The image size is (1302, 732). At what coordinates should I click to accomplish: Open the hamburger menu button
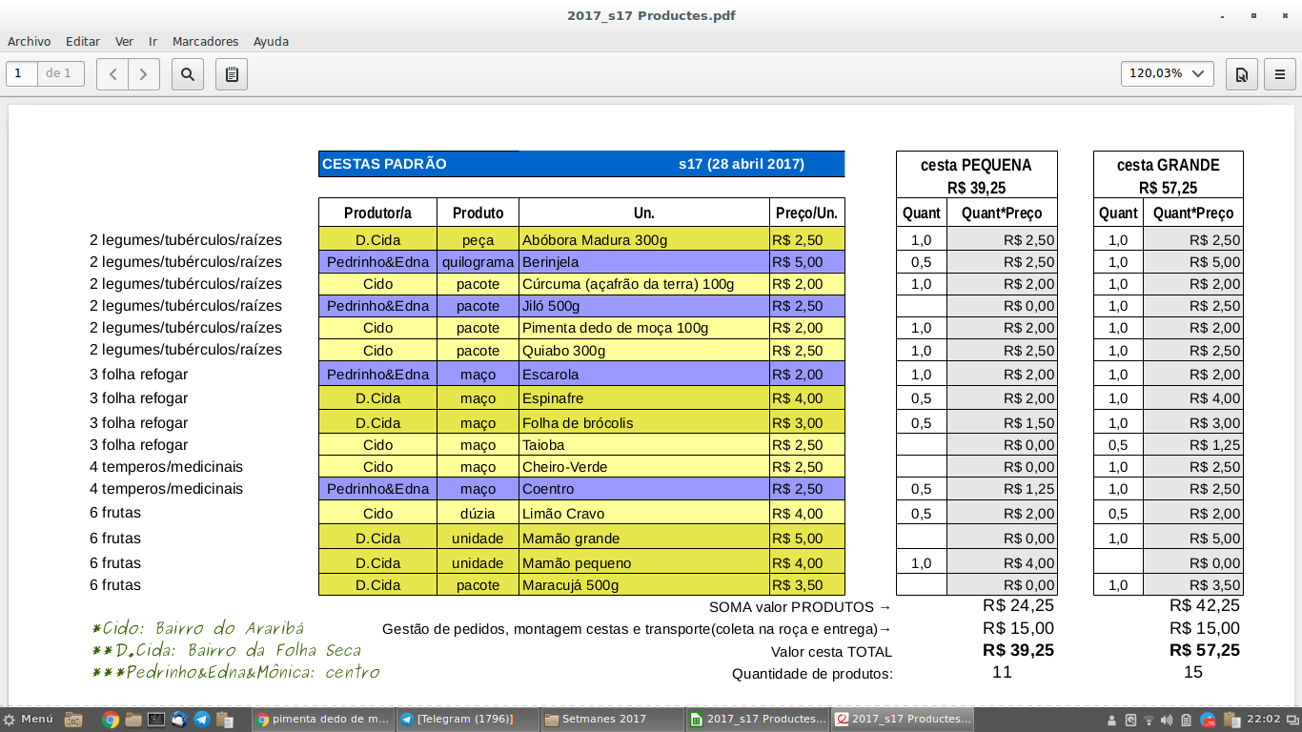[1280, 74]
